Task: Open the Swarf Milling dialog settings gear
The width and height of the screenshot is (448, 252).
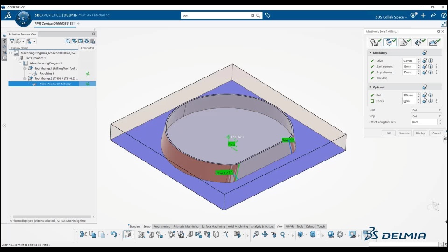Action: coord(438,31)
